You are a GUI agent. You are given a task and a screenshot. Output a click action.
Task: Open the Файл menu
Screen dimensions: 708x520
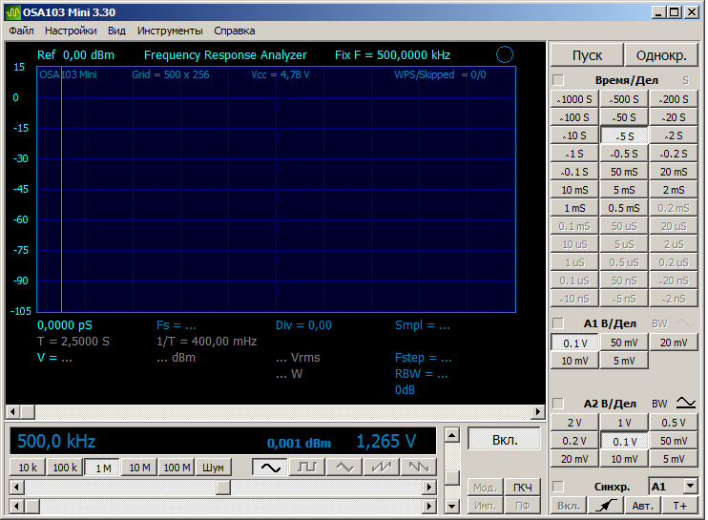pos(21,31)
